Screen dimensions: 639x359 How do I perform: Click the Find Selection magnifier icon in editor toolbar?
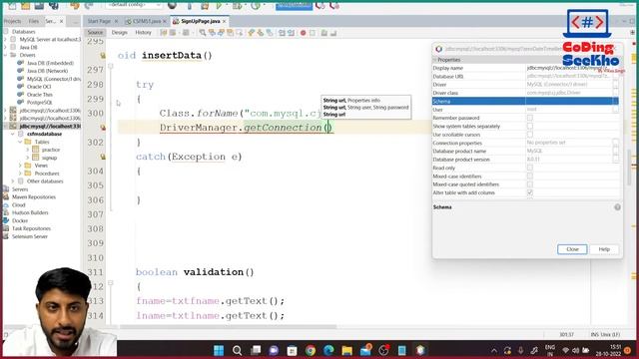(203, 33)
